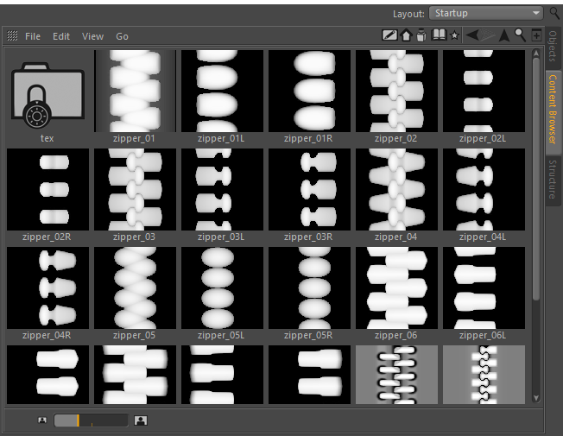The image size is (563, 436).
Task: Open new browser panel with plus icon
Action: pyautogui.click(x=536, y=35)
